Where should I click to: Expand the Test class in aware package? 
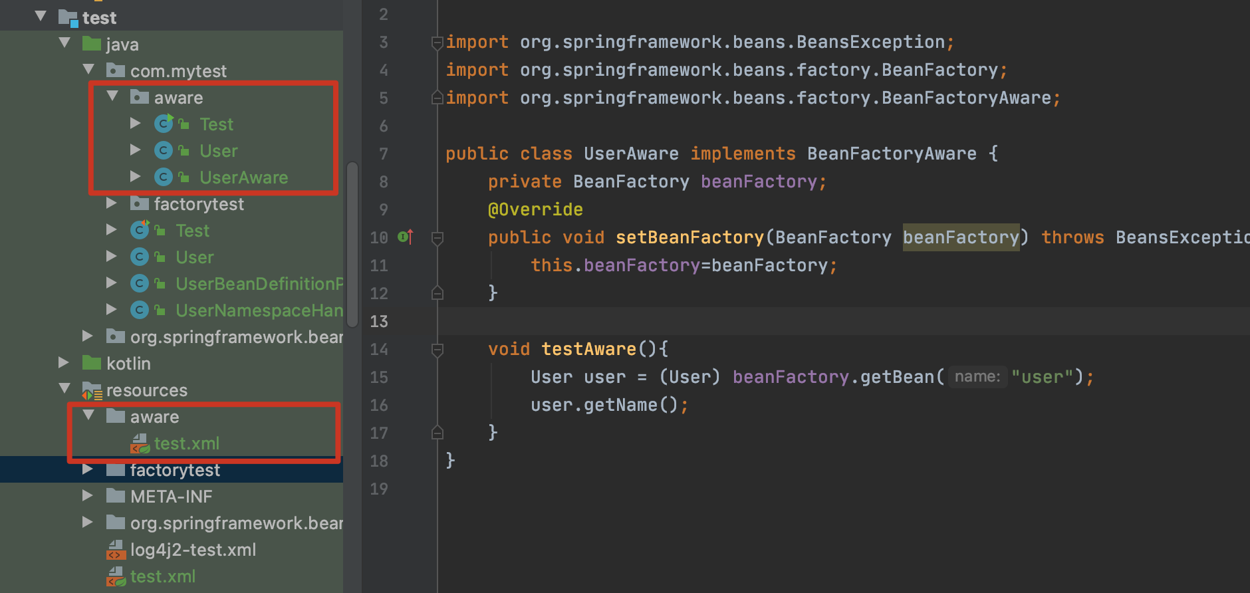click(x=136, y=123)
